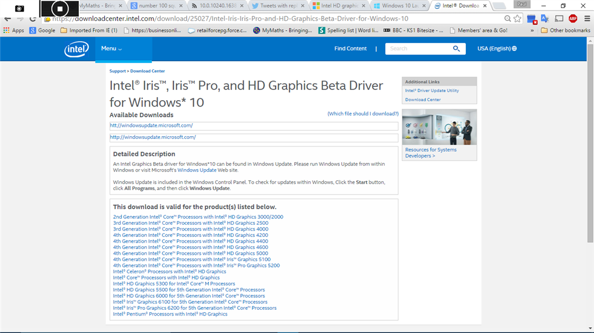Open HD Graphics 6000 5th Generation link
The width and height of the screenshot is (594, 333).
pyautogui.click(x=189, y=295)
